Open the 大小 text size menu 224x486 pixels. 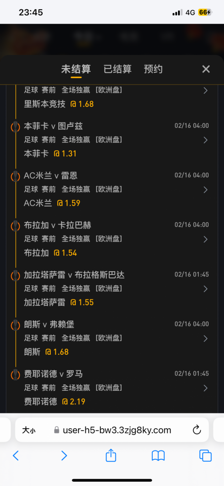click(x=29, y=430)
